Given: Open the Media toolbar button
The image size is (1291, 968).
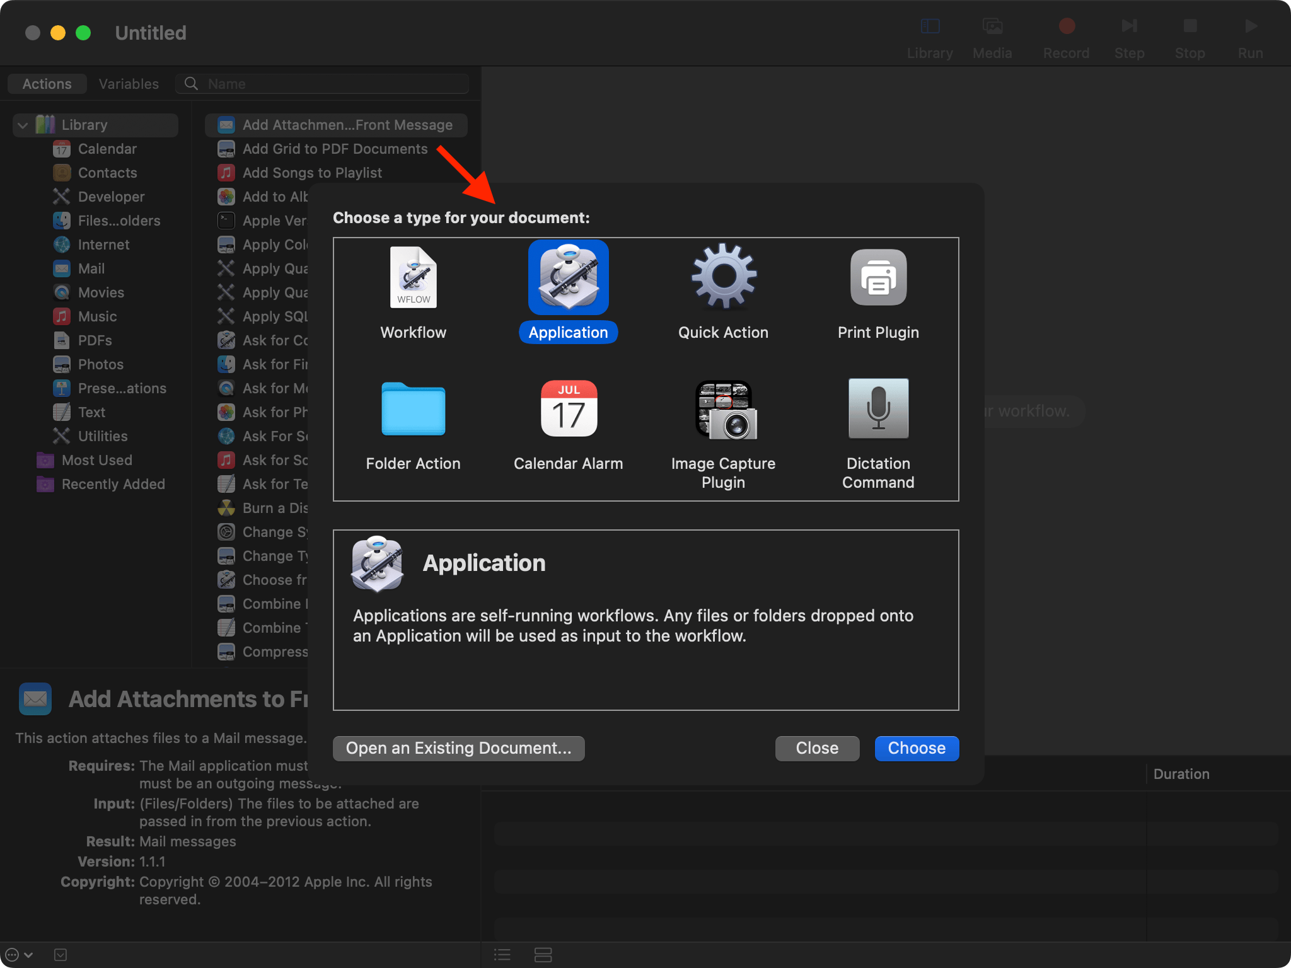Looking at the screenshot, I should pyautogui.click(x=992, y=38).
